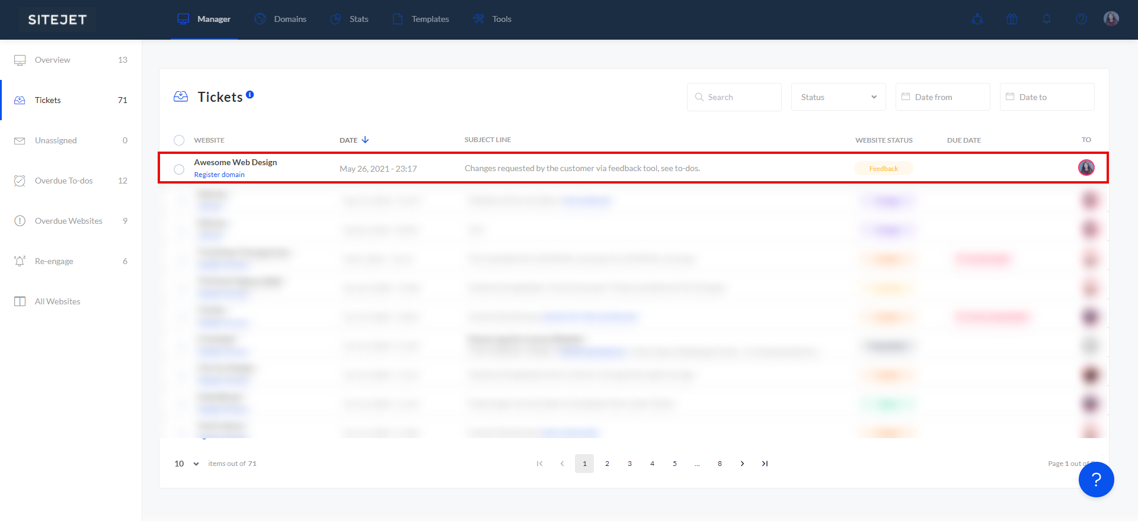Sort tickets by Date column arrow
The image size is (1138, 521).
click(x=365, y=140)
